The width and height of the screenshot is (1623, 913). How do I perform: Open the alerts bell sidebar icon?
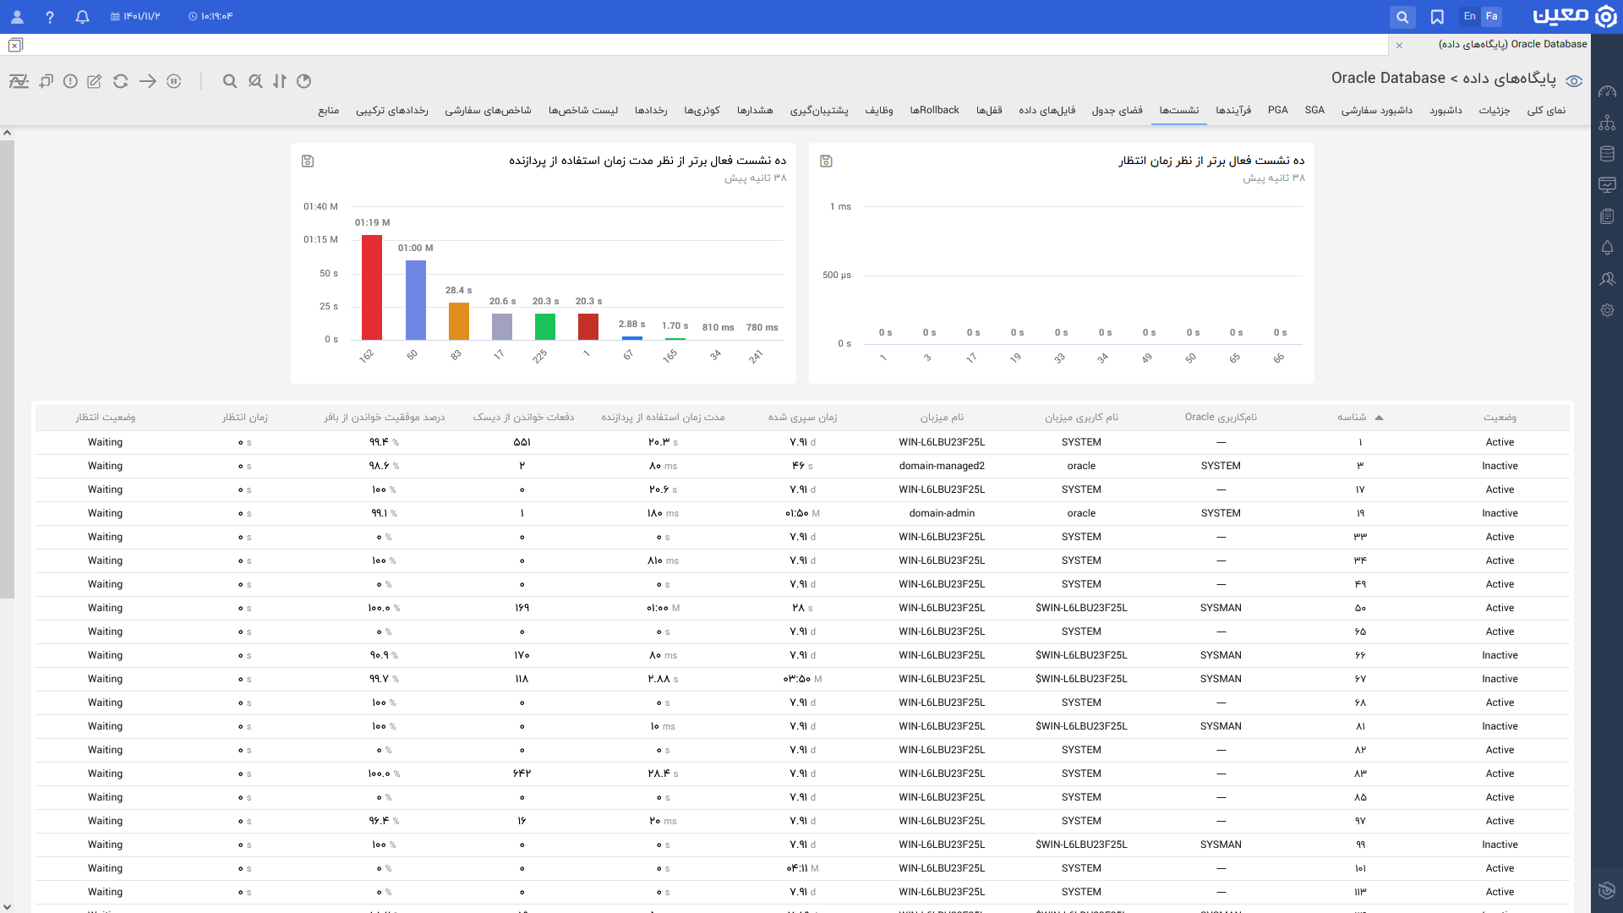pos(1607,248)
